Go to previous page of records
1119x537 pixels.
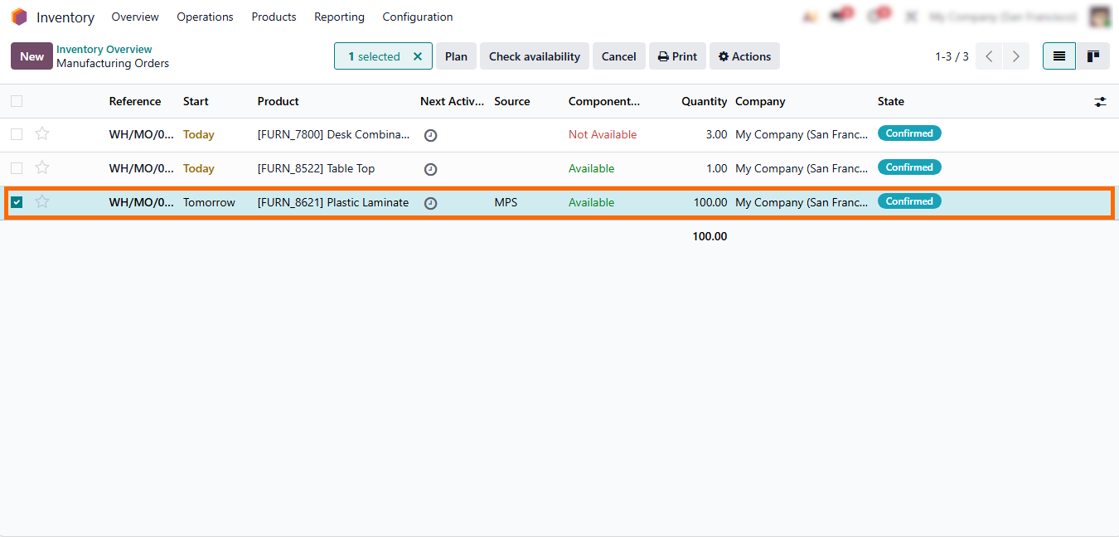[989, 56]
